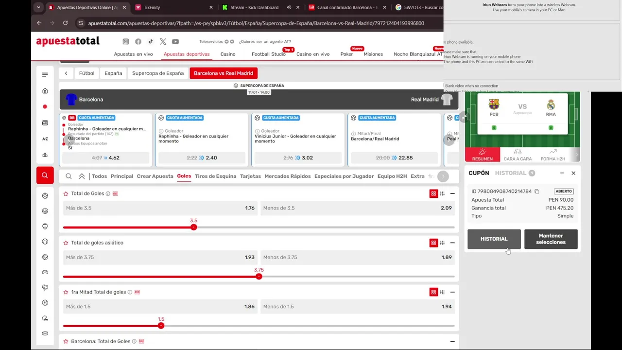
Task: Open line settings icon for Total de goles asiático
Action: coord(442,243)
